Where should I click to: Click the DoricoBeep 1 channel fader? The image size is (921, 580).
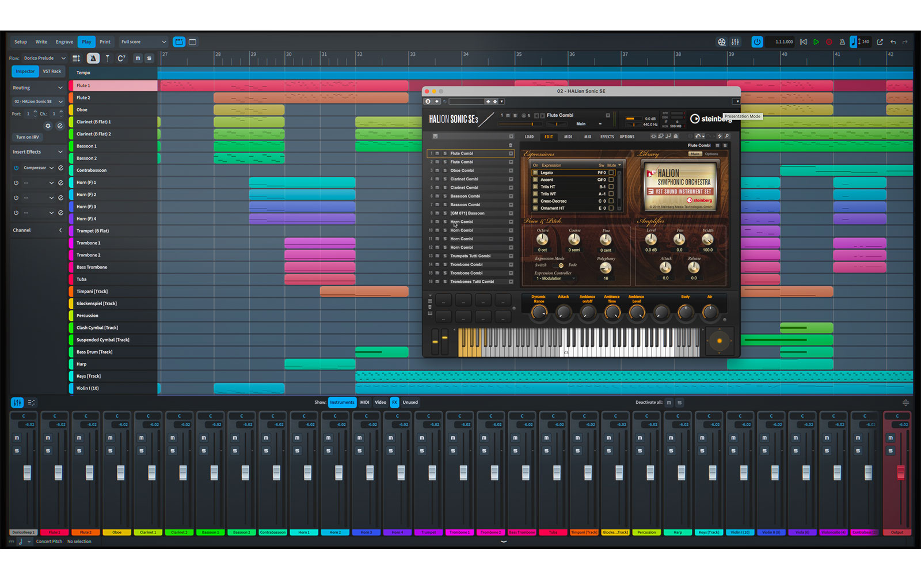[x=27, y=472]
